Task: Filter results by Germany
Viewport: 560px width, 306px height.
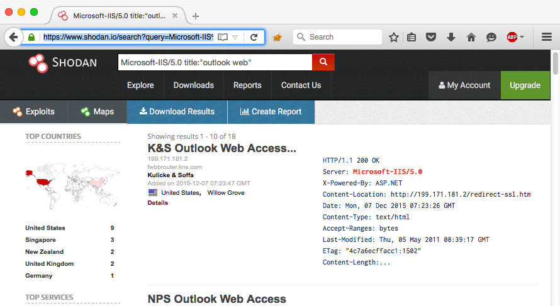Action: [38, 276]
